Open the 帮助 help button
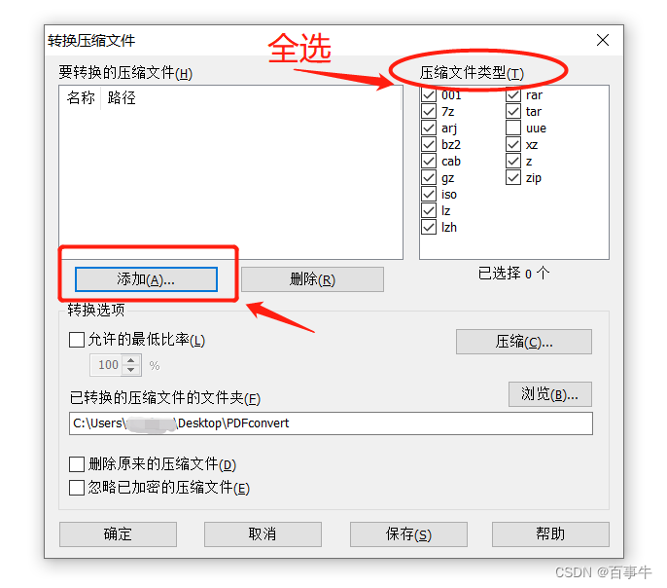 click(x=550, y=533)
